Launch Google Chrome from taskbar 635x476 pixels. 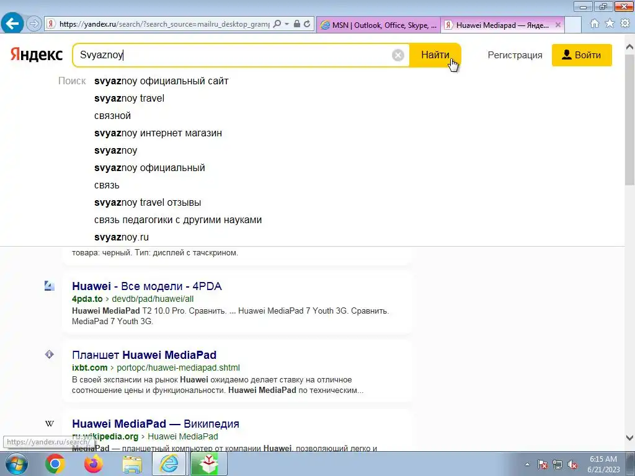pyautogui.click(x=55, y=464)
